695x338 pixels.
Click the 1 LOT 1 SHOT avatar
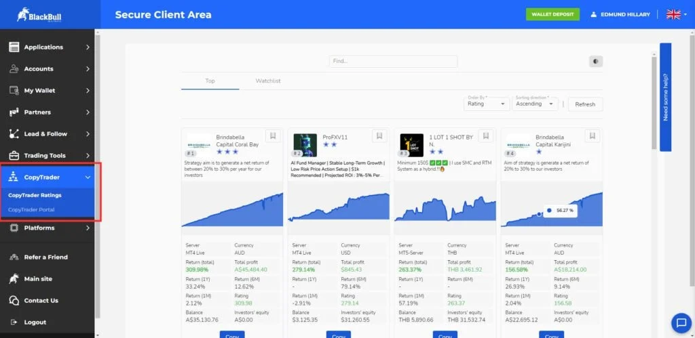pyautogui.click(x=412, y=145)
